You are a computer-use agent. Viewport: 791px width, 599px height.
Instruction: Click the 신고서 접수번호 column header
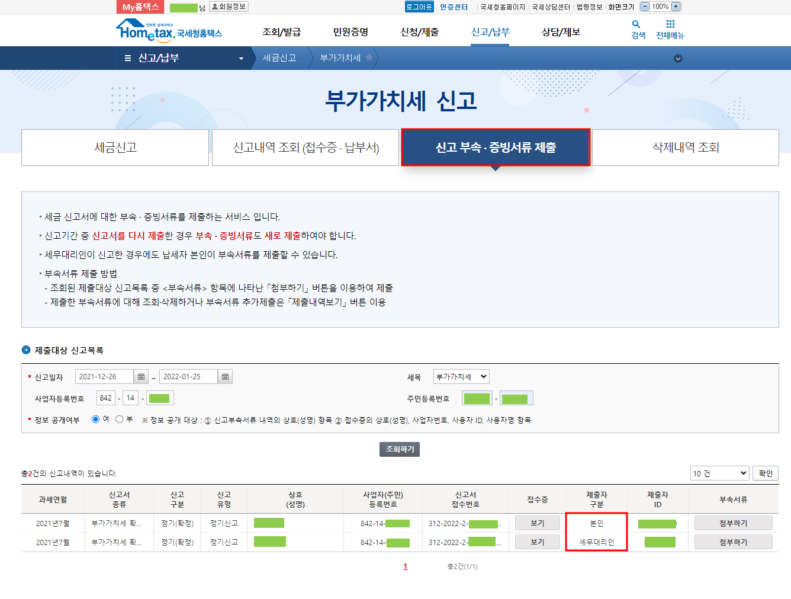(x=465, y=499)
